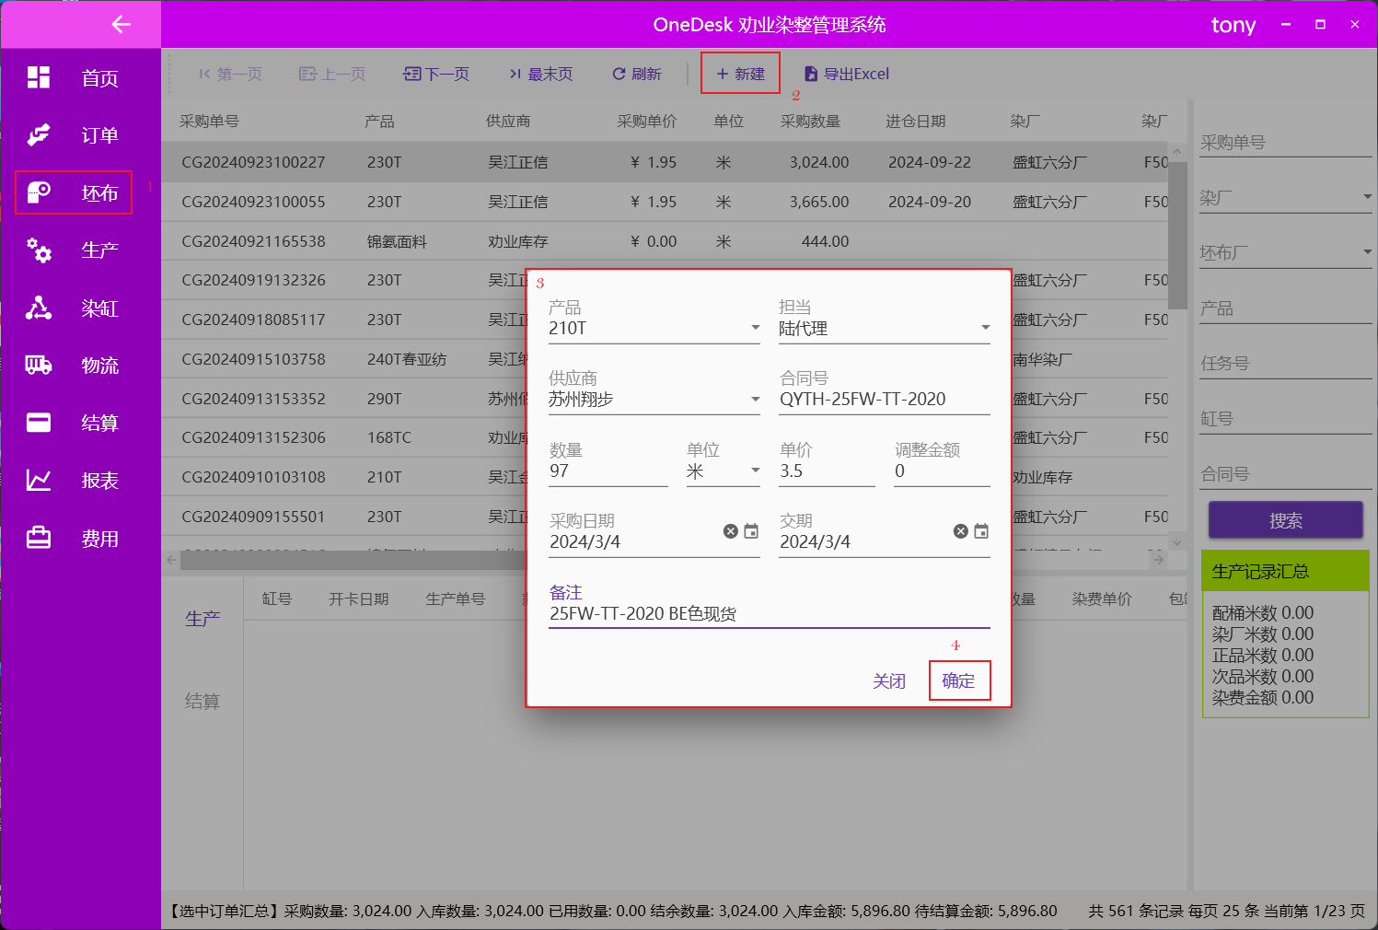Switch to the 结算 tab in lower panel
This screenshot has height=930, width=1378.
click(x=203, y=702)
